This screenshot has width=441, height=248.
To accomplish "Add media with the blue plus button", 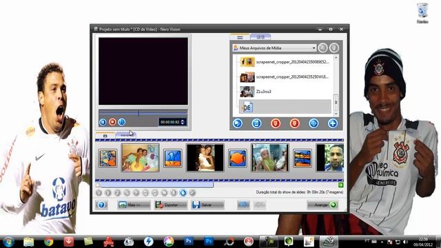I will click(x=333, y=123).
